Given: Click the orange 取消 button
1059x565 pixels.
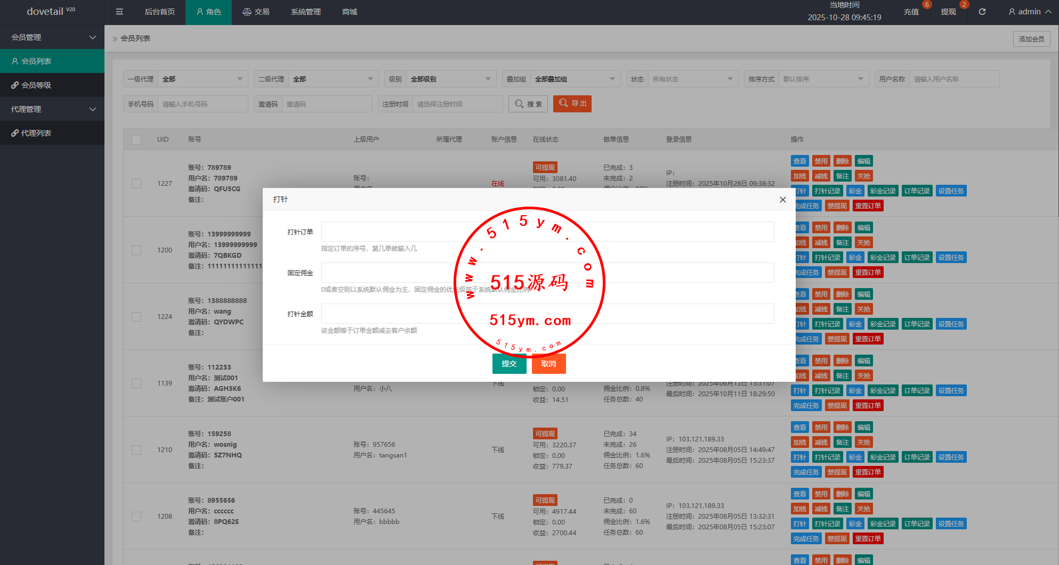Looking at the screenshot, I should coord(548,364).
